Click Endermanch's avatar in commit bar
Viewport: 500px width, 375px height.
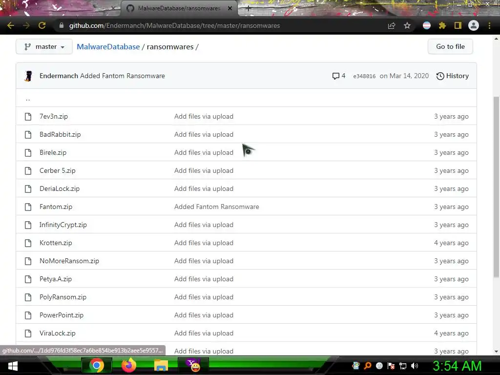coord(28,76)
